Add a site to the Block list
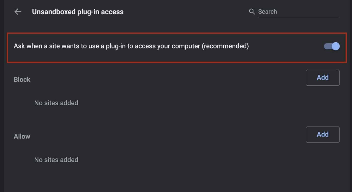Image resolution: width=352 pixels, height=192 pixels. click(x=322, y=77)
